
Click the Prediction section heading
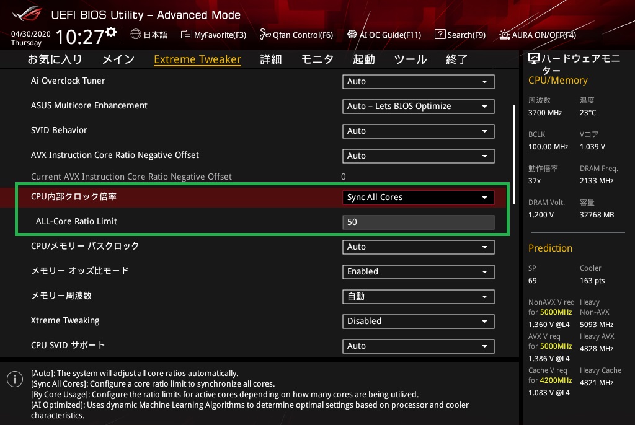[551, 248]
